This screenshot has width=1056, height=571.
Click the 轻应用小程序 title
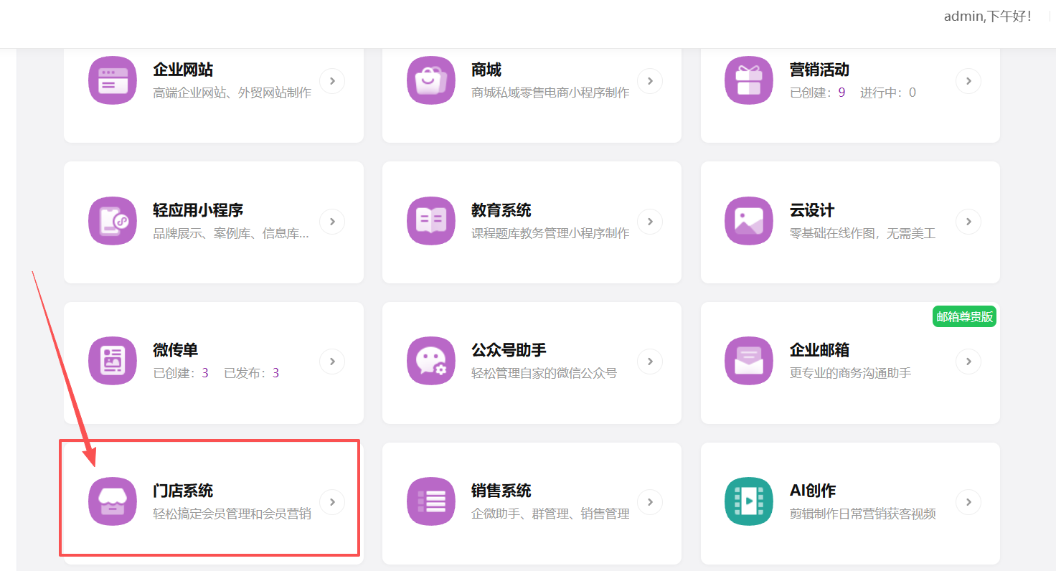click(x=198, y=210)
